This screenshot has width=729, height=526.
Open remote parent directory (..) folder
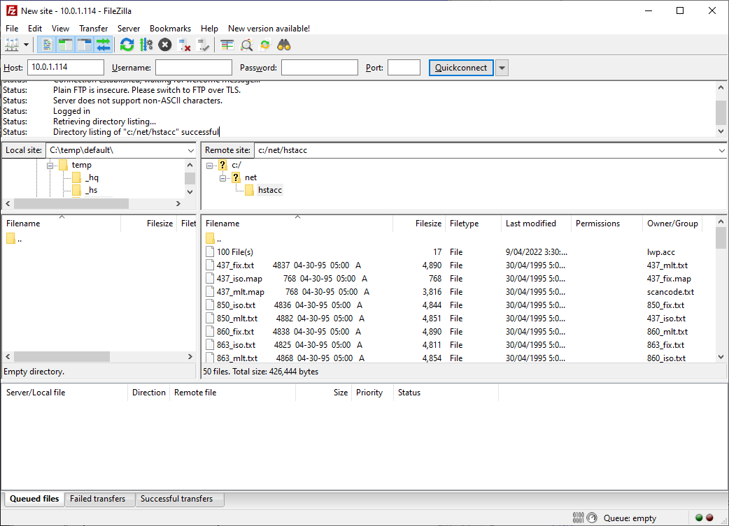coord(213,239)
